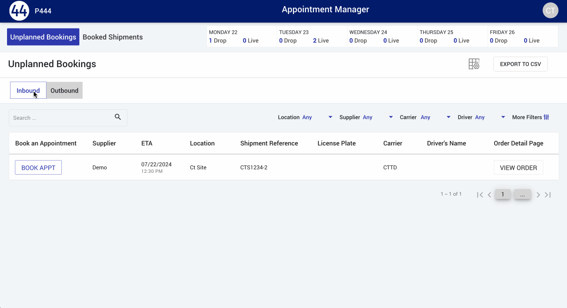567x308 pixels.
Task: Open the More Filters sliders icon
Action: pos(546,117)
